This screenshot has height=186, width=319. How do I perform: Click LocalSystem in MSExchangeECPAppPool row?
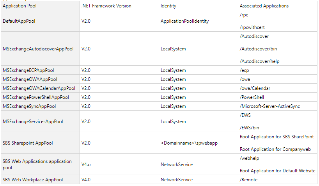pyautogui.click(x=173, y=70)
